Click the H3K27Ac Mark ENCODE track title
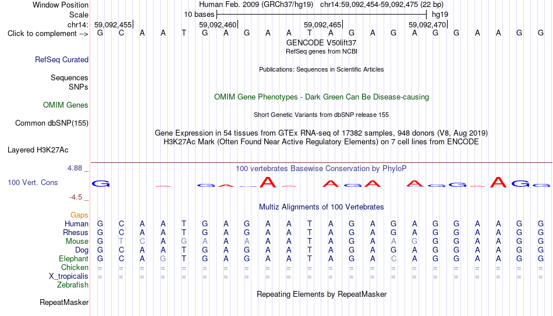Image resolution: width=553 pixels, height=316 pixels. tap(321, 142)
